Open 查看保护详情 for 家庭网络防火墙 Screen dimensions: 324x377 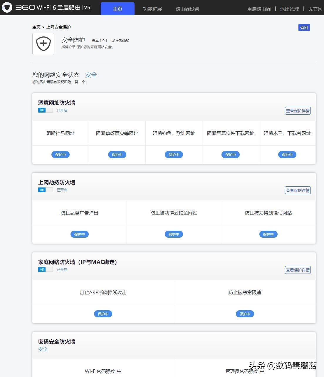coord(298,270)
